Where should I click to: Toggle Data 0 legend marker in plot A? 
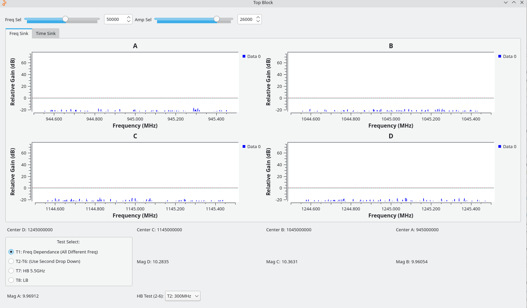[244, 56]
